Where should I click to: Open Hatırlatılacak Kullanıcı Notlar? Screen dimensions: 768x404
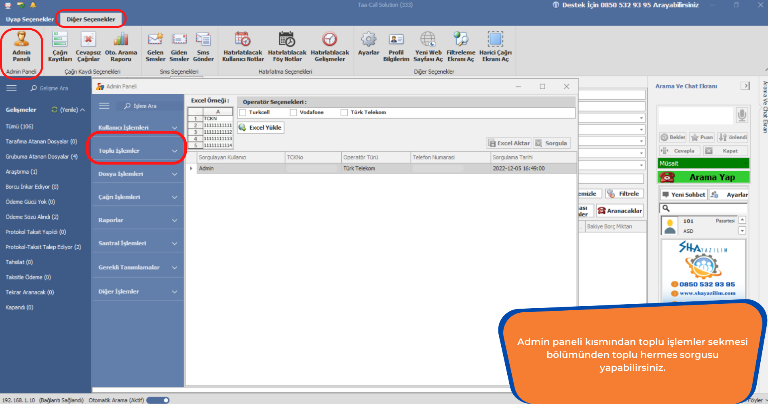(x=243, y=46)
